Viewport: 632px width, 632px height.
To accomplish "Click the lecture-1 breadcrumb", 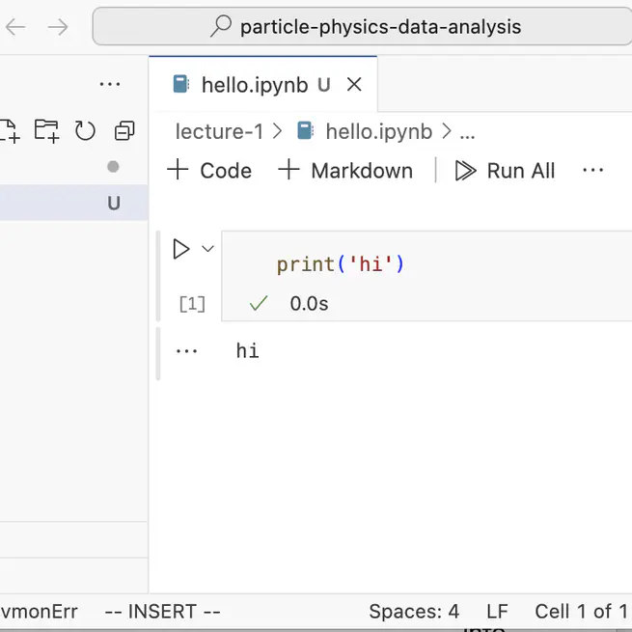I will pyautogui.click(x=219, y=131).
